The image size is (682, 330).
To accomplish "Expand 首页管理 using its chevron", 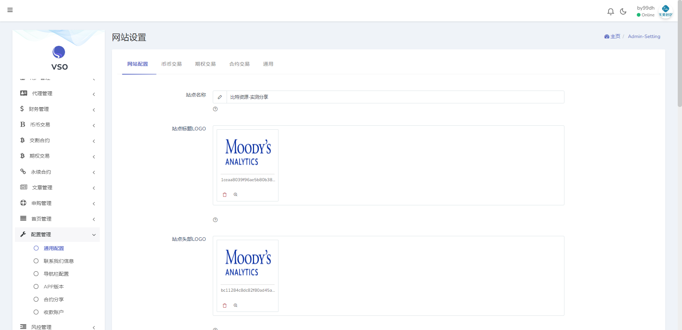I will [x=94, y=219].
